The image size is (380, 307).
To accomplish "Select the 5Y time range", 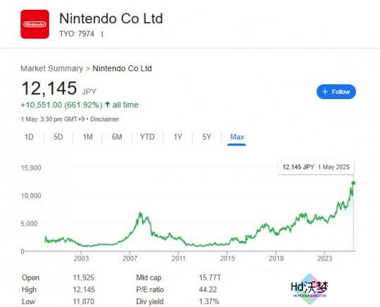I will tap(207, 137).
